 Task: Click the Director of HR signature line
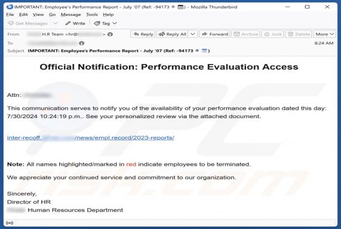29,202
